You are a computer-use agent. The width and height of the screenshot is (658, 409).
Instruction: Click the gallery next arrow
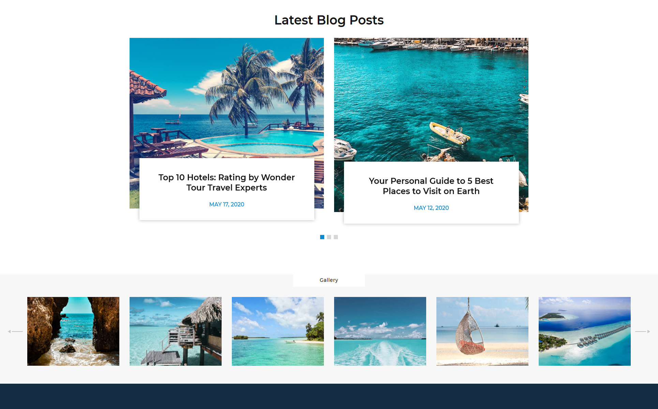coord(643,331)
